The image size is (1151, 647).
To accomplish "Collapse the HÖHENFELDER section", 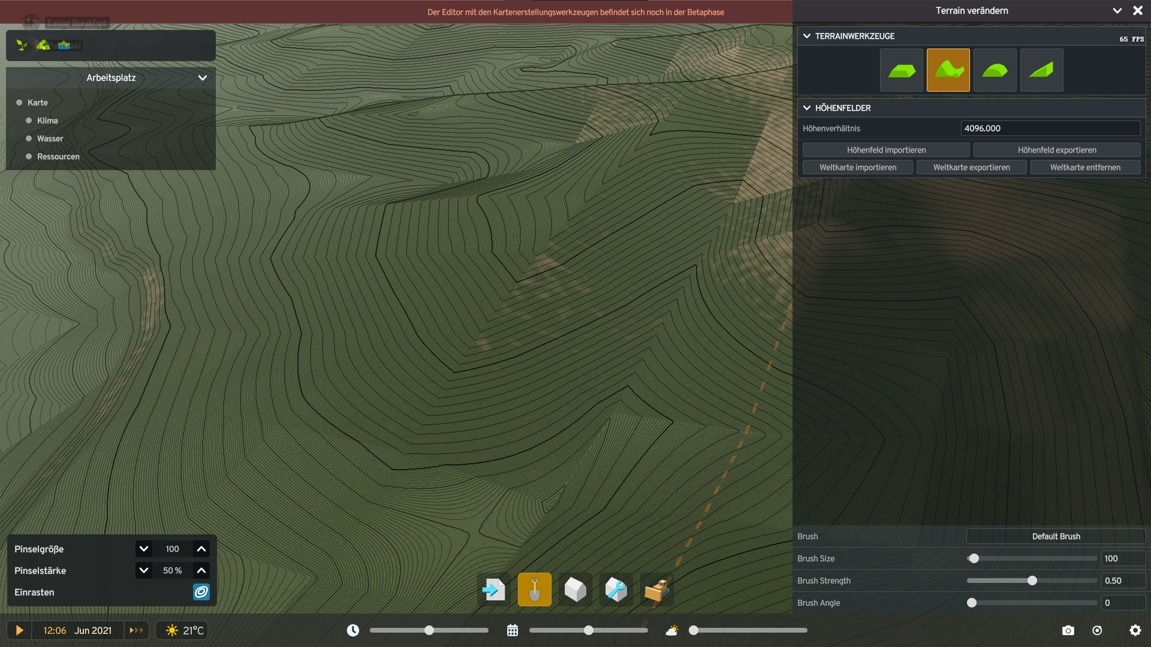I will coord(807,108).
